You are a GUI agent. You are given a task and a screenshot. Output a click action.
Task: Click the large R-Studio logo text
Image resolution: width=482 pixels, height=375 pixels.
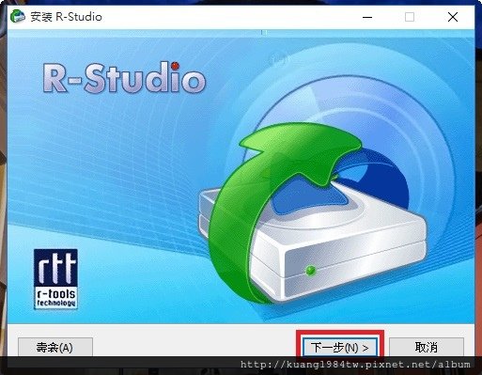(124, 78)
